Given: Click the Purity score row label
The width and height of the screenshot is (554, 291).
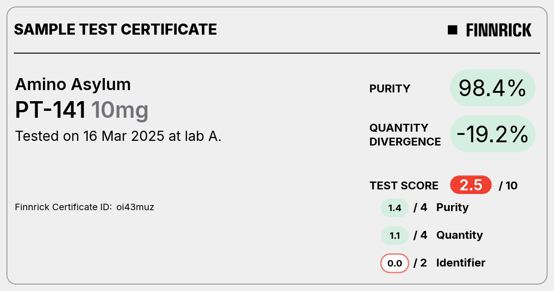Looking at the screenshot, I should (452, 207).
